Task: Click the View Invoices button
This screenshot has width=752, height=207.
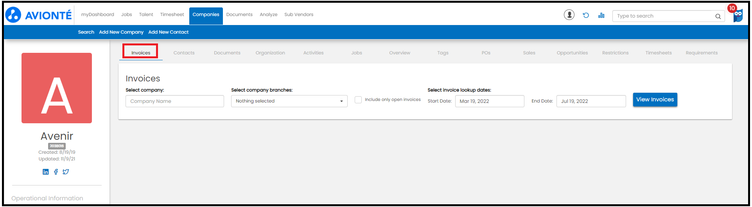Action: pos(655,99)
